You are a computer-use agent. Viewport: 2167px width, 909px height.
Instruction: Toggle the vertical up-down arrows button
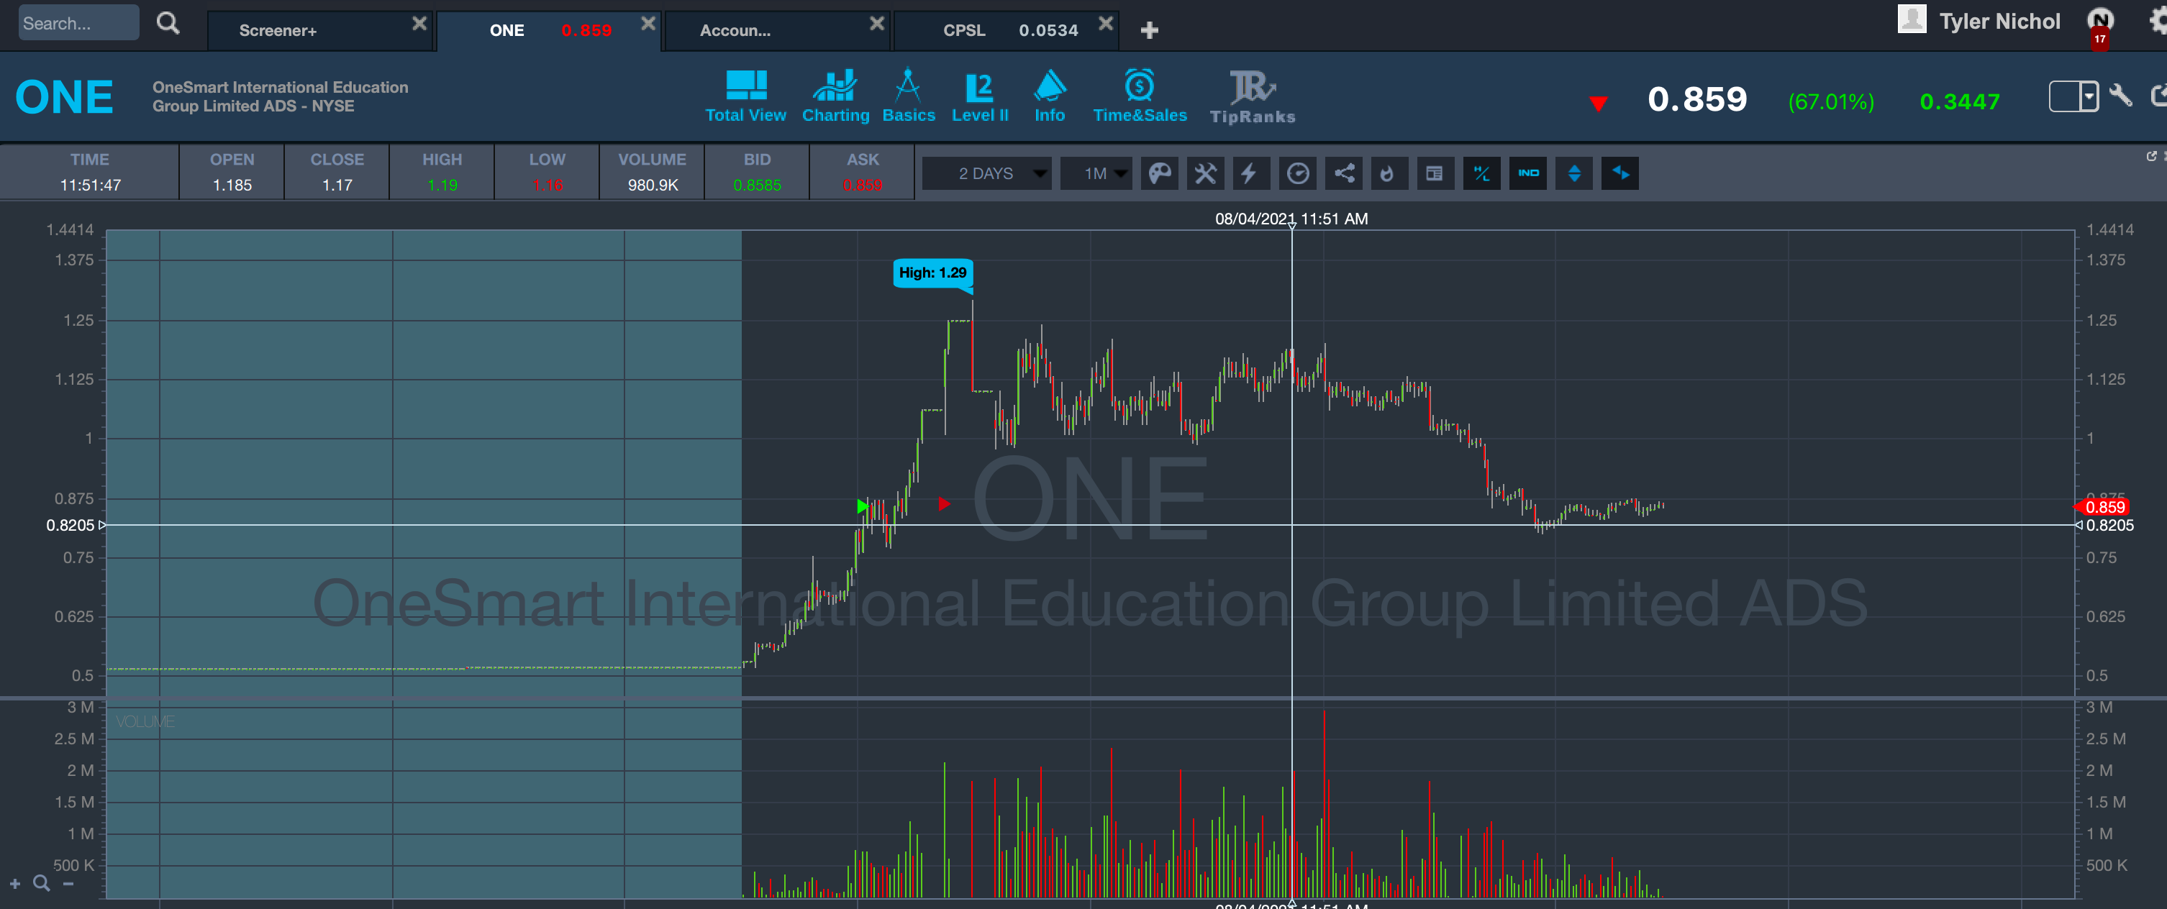click(1574, 173)
